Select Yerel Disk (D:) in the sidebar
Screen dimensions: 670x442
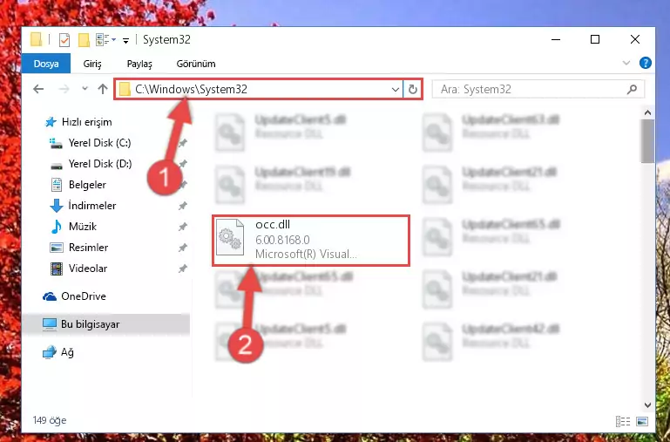click(x=100, y=164)
